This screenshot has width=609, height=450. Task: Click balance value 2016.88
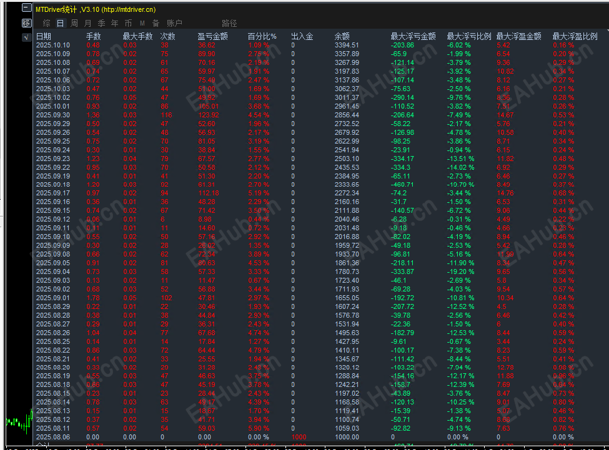pos(347,237)
